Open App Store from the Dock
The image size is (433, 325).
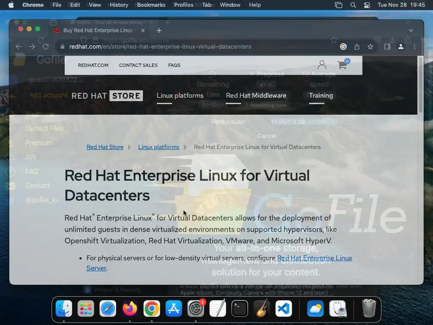pos(174,308)
